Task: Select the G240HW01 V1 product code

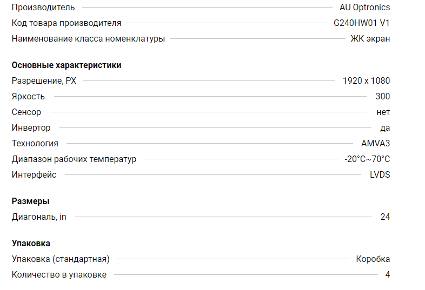Action: (x=362, y=23)
